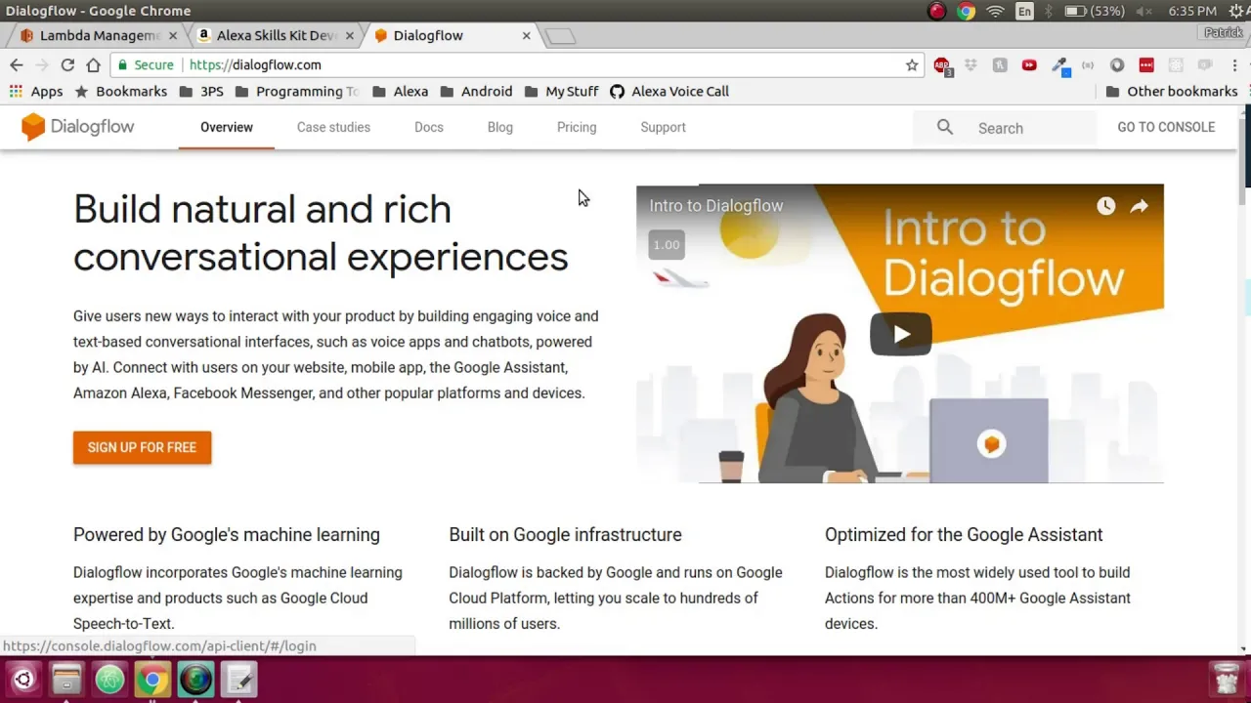Open a new browser tab
The width and height of the screenshot is (1251, 703).
[x=559, y=36]
